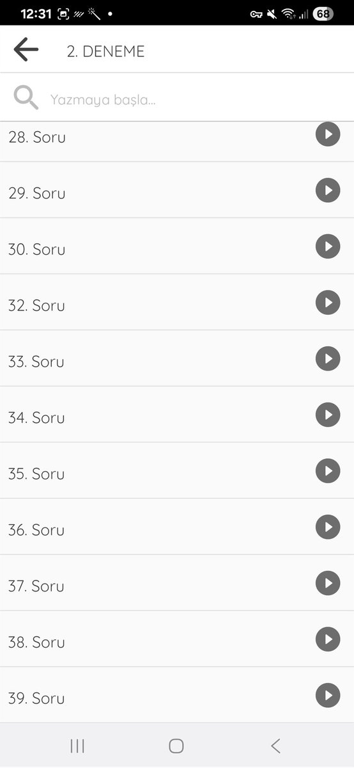This screenshot has height=768, width=354.
Task: Open the 33. Soru list row label
Action: [x=36, y=362]
